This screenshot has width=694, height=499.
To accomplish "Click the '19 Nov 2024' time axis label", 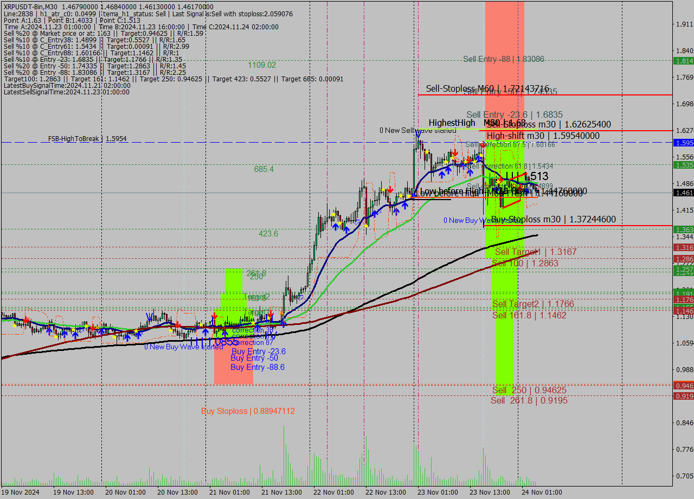I will 21,492.
